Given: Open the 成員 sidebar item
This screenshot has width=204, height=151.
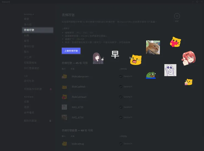Looking at the screenshot, I should [26, 102].
